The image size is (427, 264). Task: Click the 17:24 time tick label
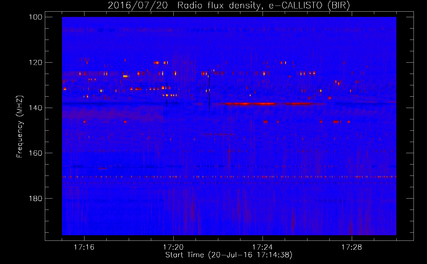[x=263, y=247]
